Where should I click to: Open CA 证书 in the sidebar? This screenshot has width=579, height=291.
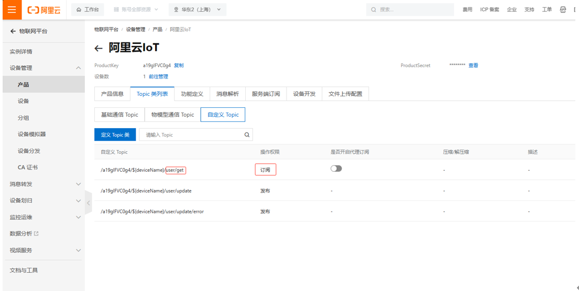28,167
